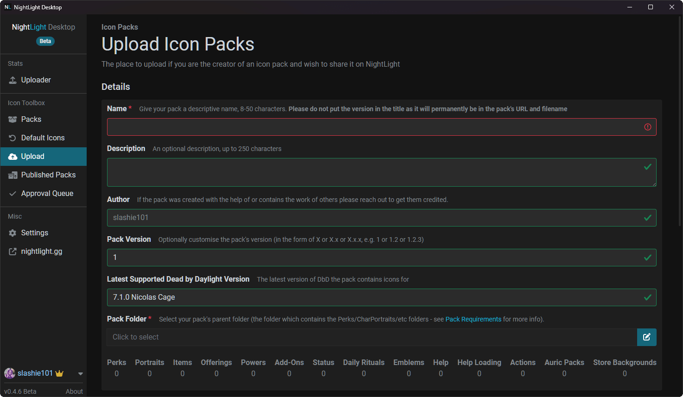This screenshot has height=397, width=683.
Task: Click the NL logo in the title bar
Action: 7,7
